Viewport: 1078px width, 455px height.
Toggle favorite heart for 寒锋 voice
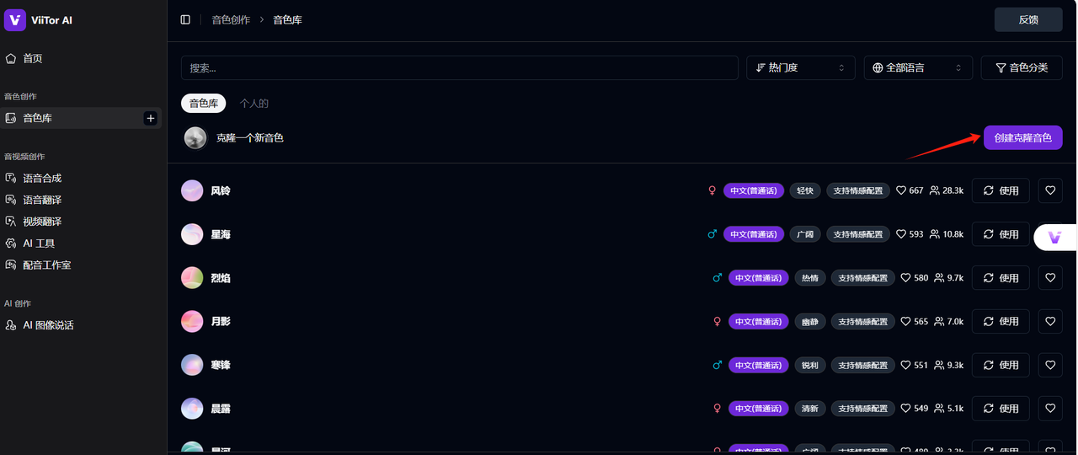(1050, 365)
